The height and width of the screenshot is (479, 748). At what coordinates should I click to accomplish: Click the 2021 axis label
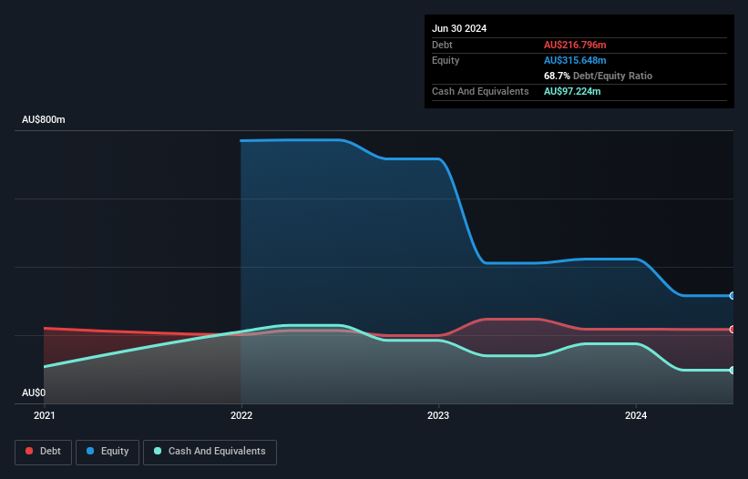45,415
